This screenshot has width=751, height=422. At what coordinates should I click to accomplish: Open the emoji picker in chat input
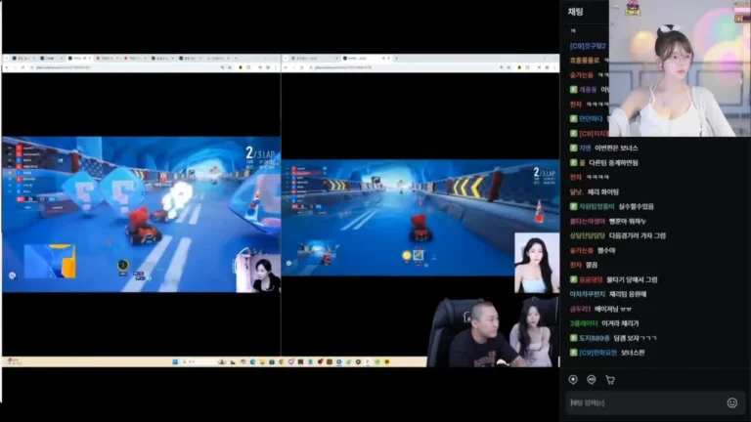click(731, 402)
